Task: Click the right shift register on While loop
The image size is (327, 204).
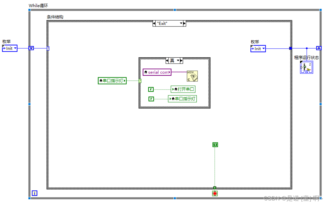Action: tap(319, 48)
